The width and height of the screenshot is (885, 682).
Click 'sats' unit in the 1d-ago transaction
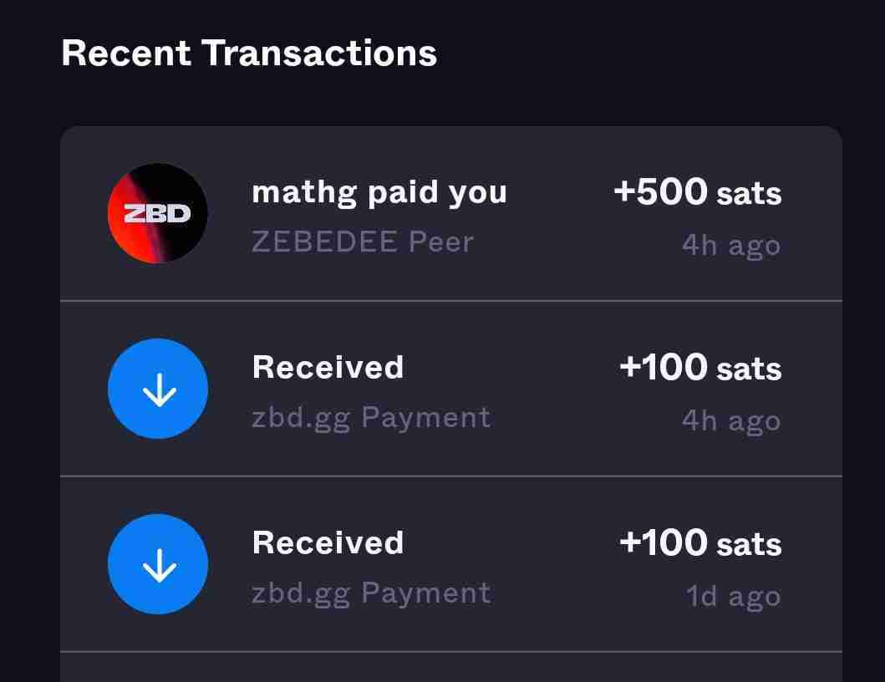click(x=749, y=545)
